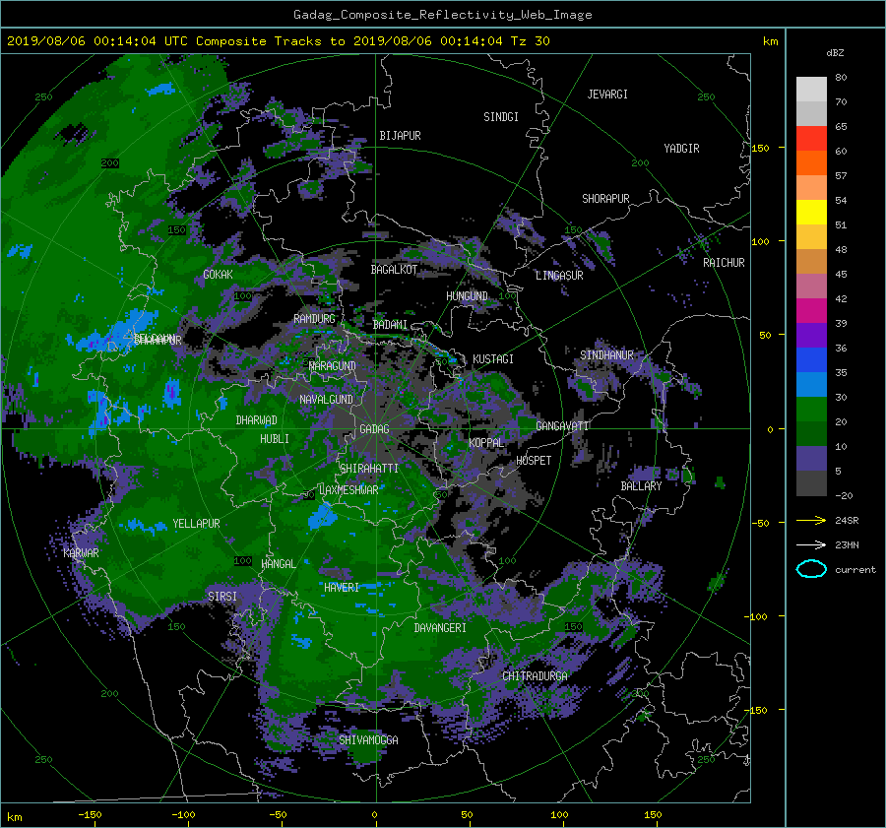Click the SINDHANUR city label

point(606,355)
